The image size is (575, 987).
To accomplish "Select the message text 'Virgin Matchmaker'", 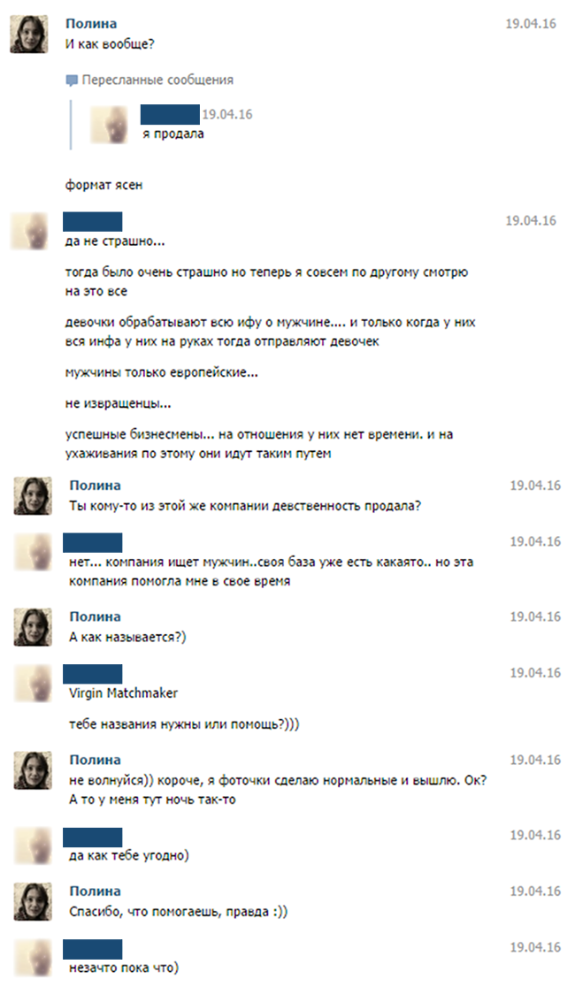I will 124,693.
